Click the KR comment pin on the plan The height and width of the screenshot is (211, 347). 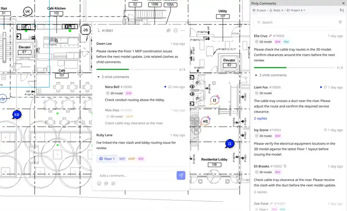(17, 115)
